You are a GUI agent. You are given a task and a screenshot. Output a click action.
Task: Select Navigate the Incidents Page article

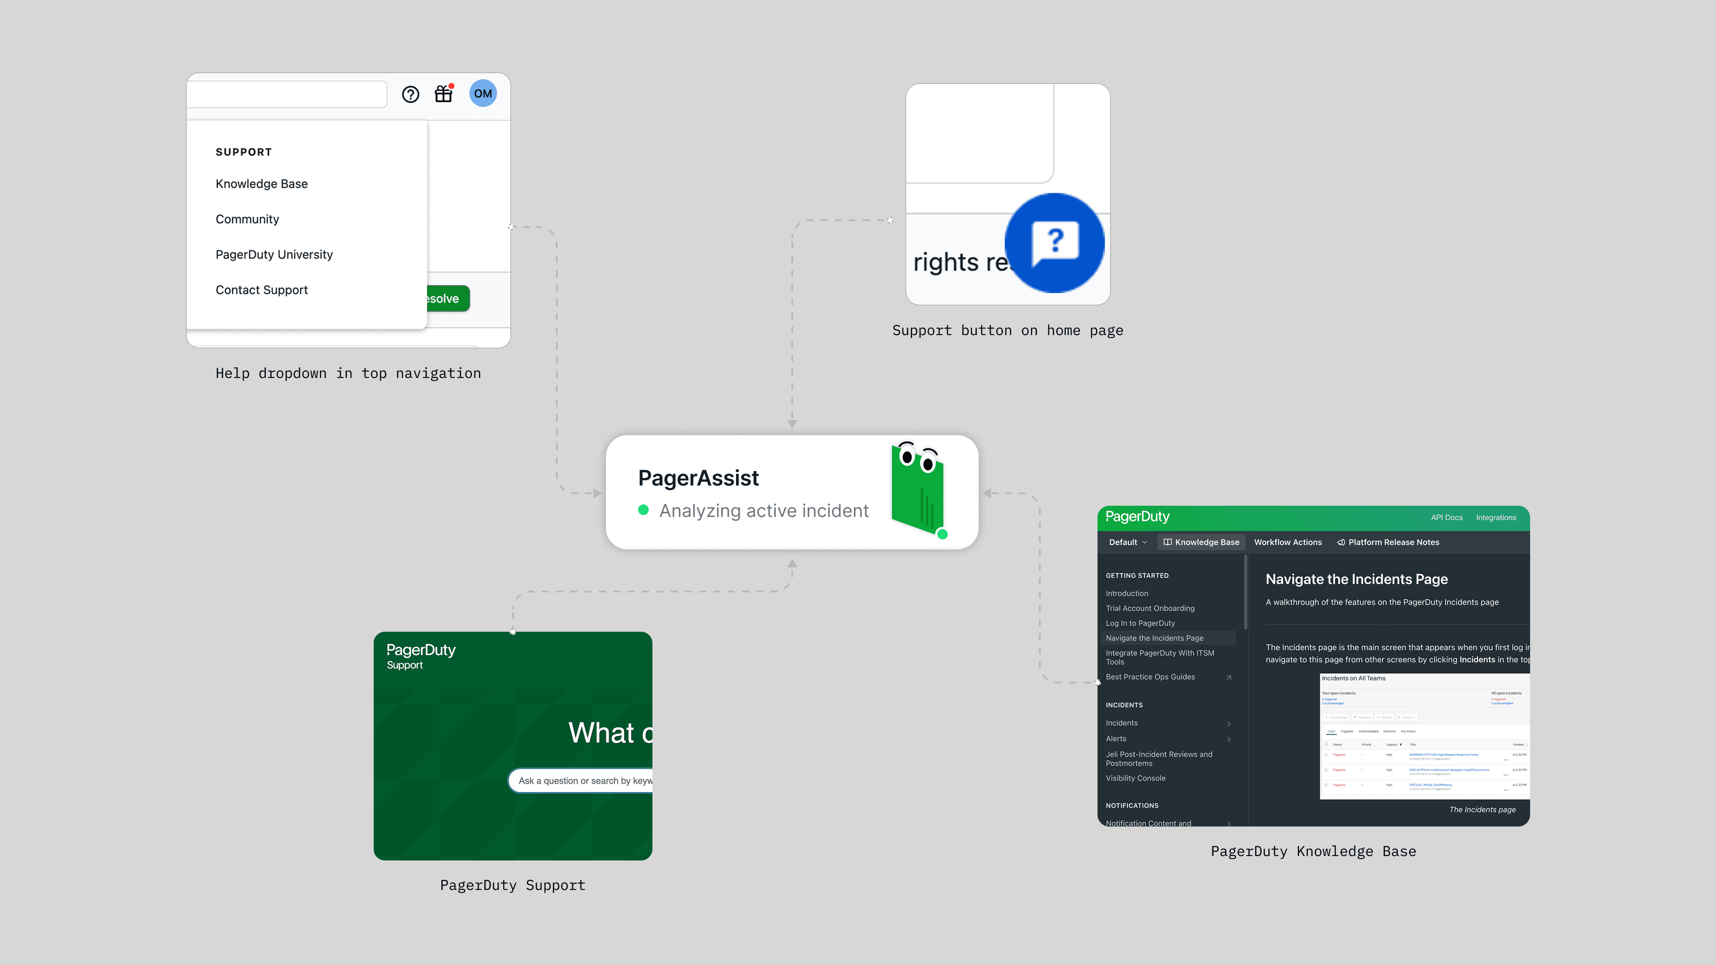[x=1154, y=638]
